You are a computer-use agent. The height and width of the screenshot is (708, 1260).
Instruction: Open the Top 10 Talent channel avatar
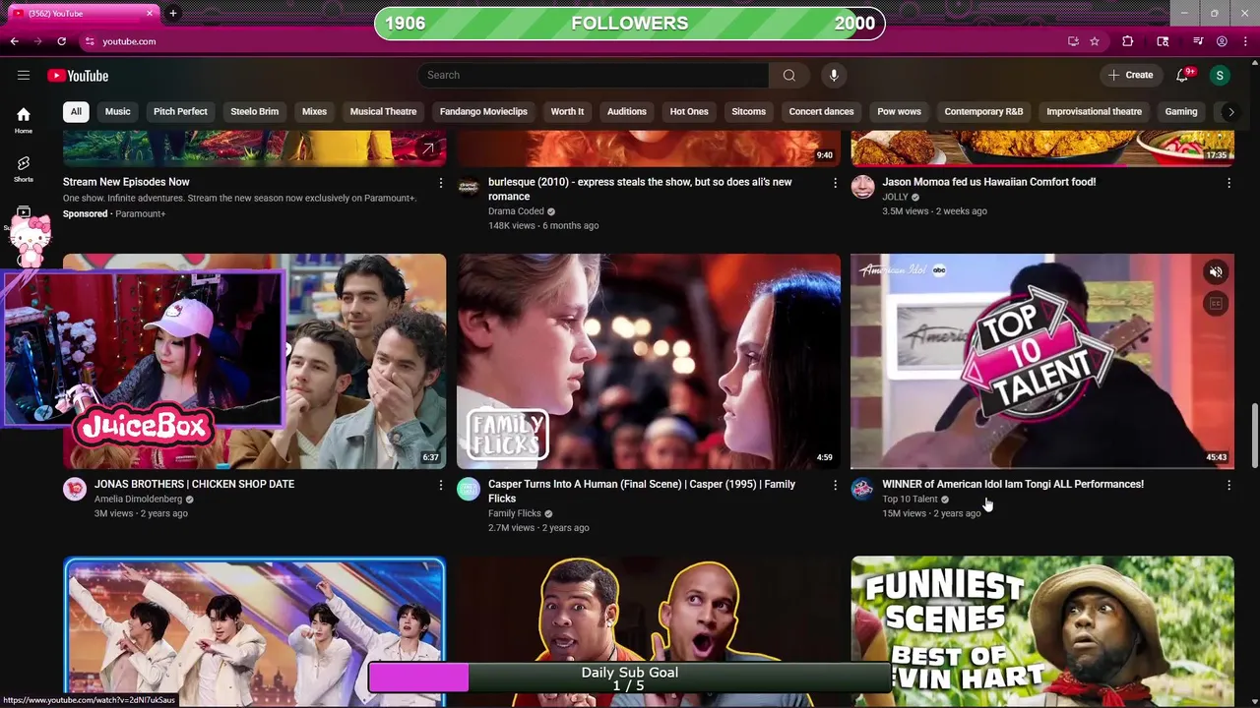point(862,489)
